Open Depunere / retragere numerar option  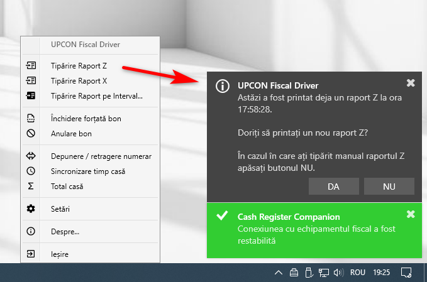pos(90,156)
